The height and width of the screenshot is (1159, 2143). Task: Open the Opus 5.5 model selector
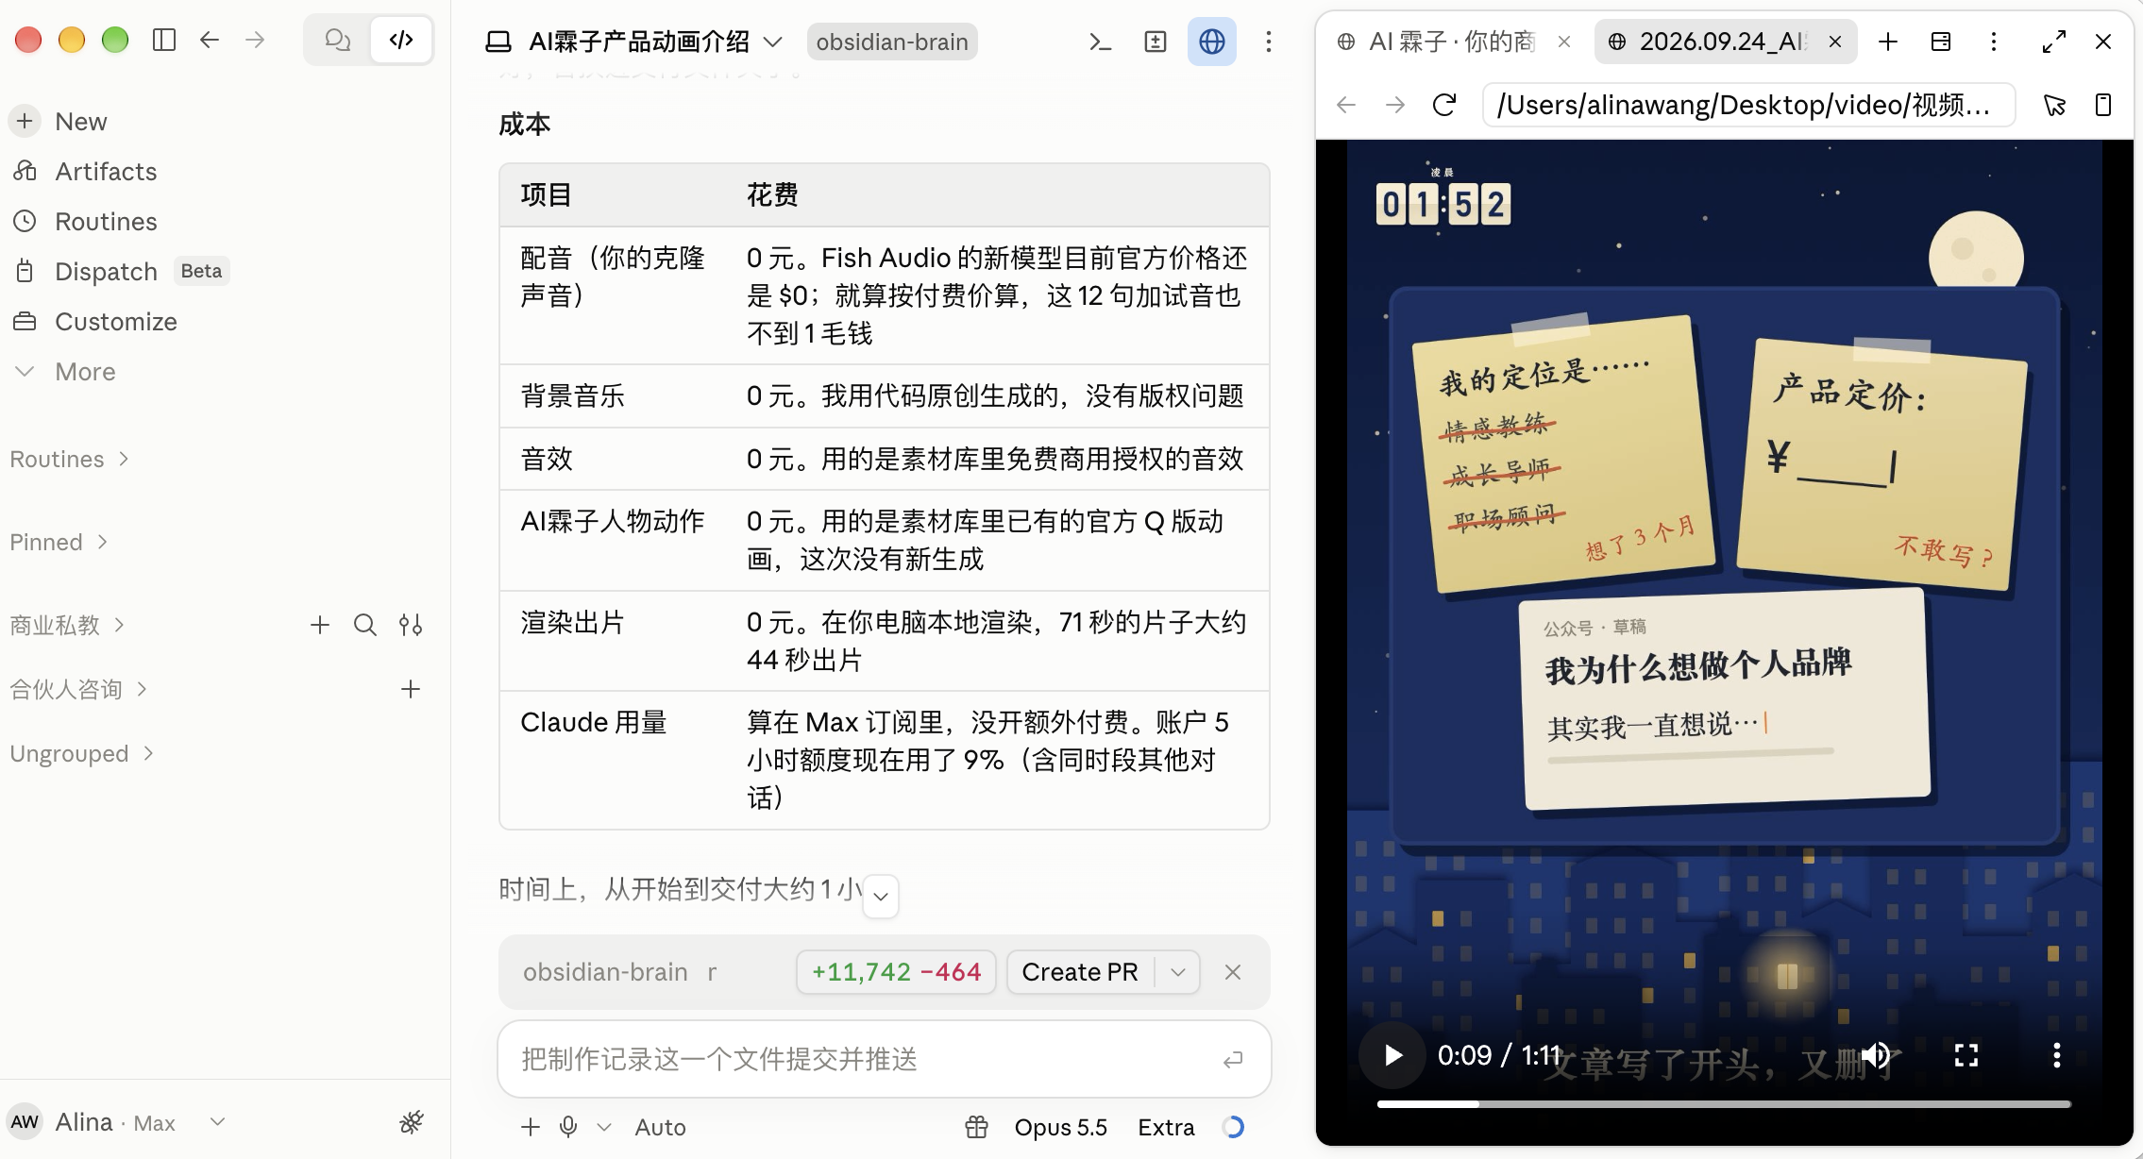tap(1060, 1126)
